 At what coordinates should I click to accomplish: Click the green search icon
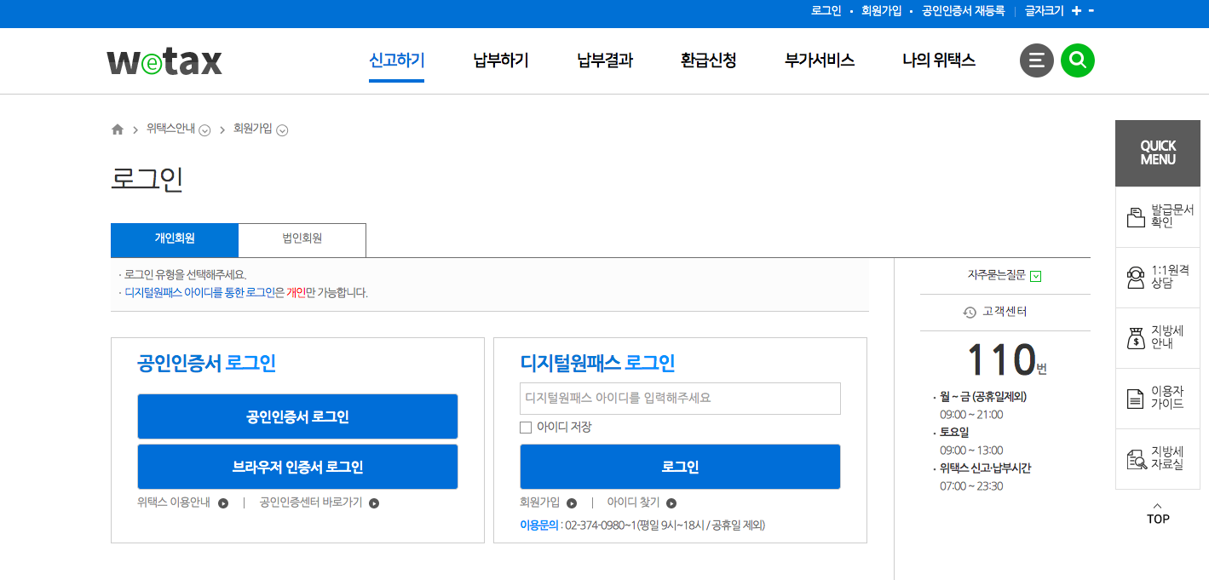[x=1078, y=60]
